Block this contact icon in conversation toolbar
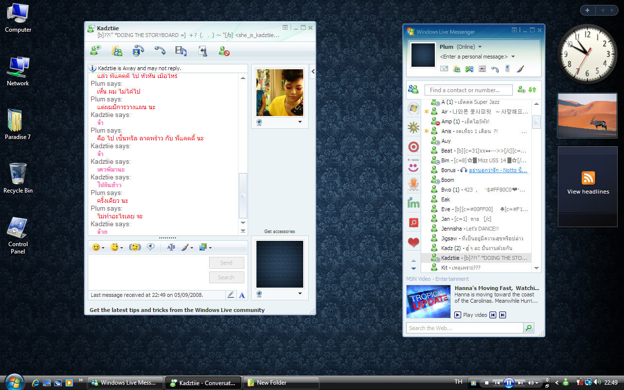The width and height of the screenshot is (624, 390). 224,50
